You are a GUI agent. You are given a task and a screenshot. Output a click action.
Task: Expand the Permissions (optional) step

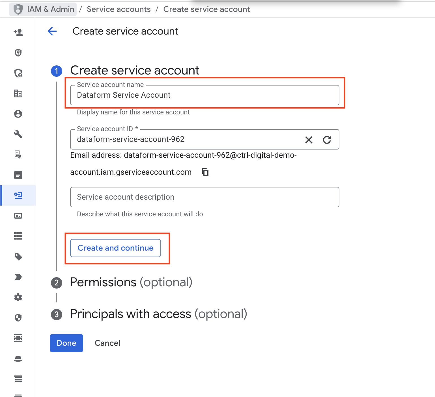(131, 282)
